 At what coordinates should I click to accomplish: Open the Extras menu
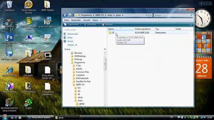tap(95, 20)
